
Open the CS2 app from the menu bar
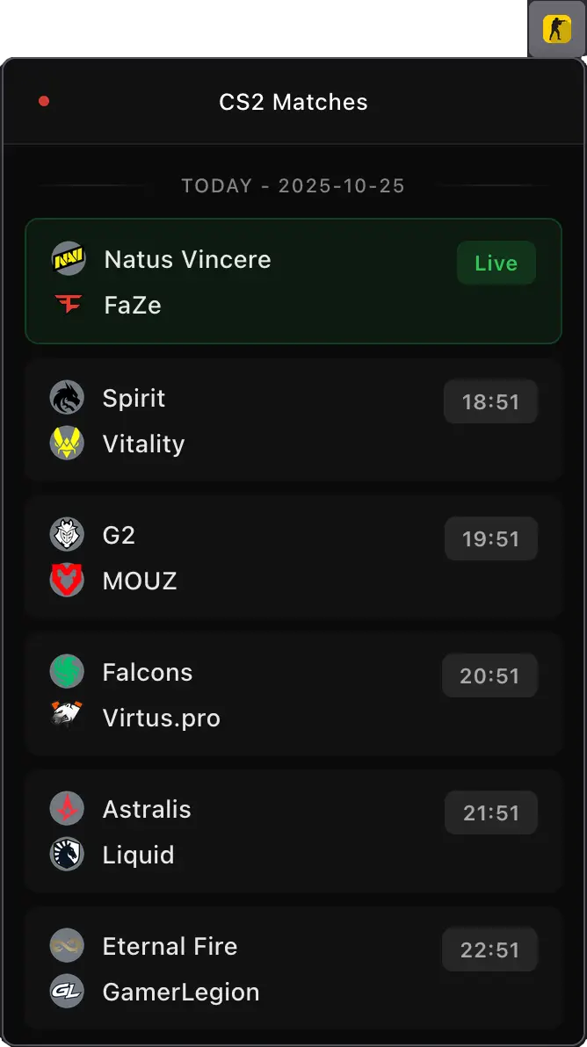coord(556,28)
